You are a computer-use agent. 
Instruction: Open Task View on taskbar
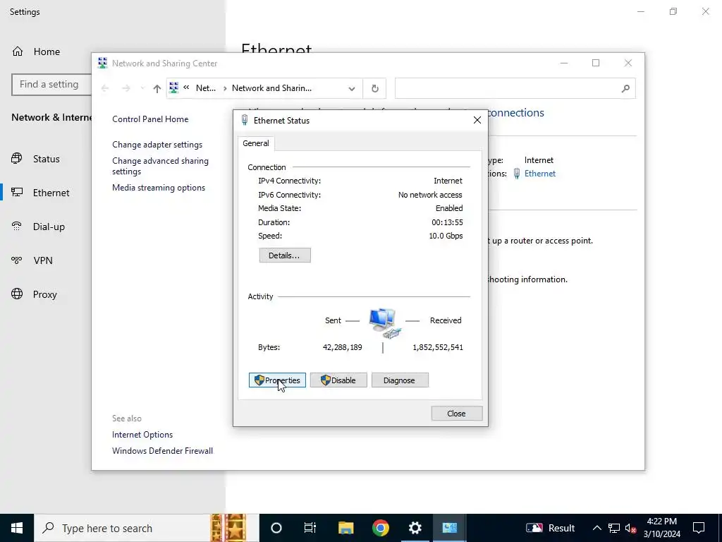tap(310, 528)
